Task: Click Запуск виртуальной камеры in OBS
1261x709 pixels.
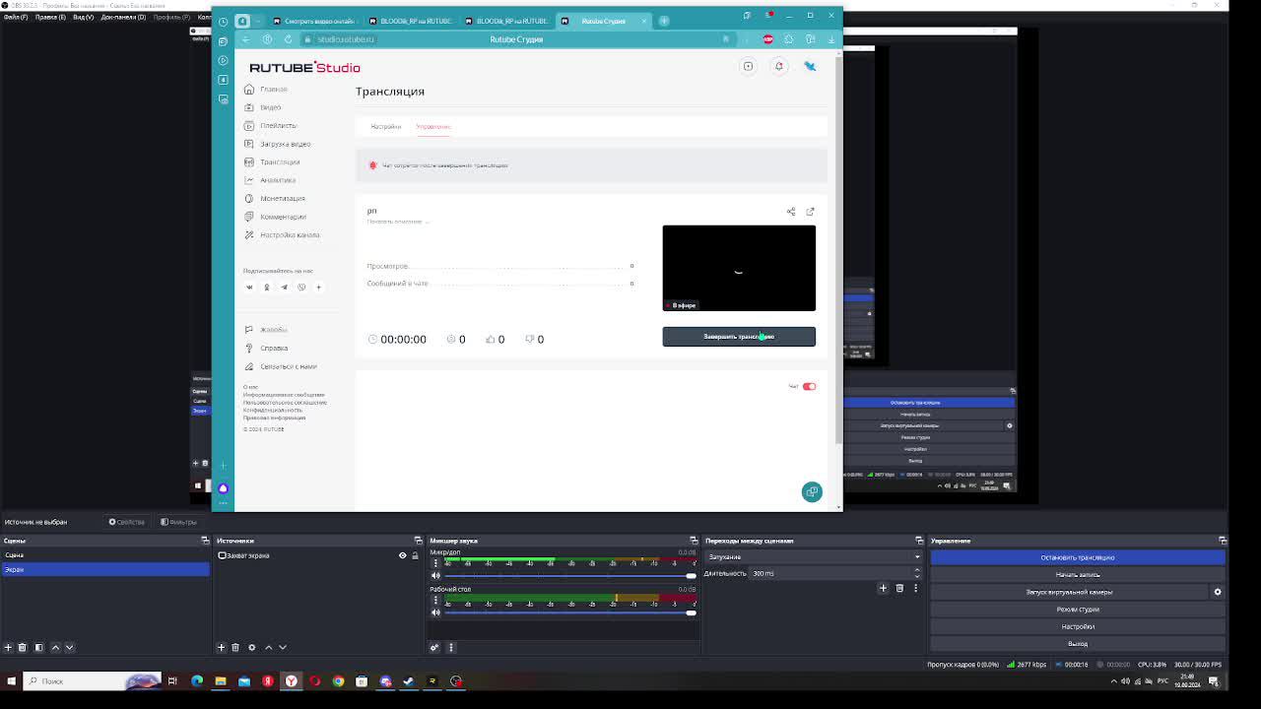Action: tap(1069, 592)
